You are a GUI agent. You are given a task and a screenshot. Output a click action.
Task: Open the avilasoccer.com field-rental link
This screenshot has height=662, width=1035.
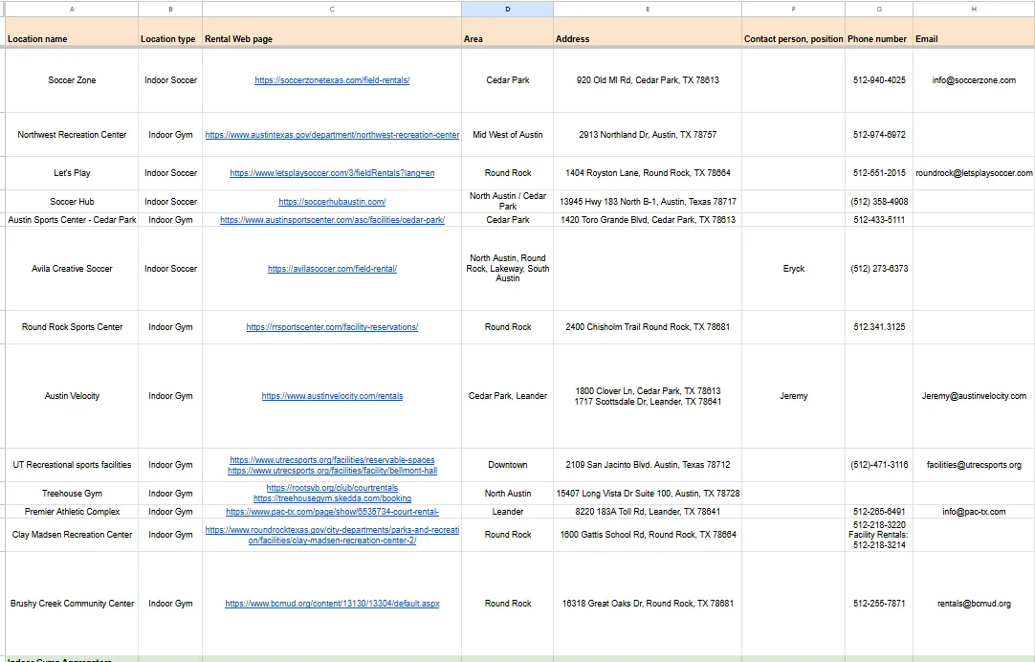332,269
